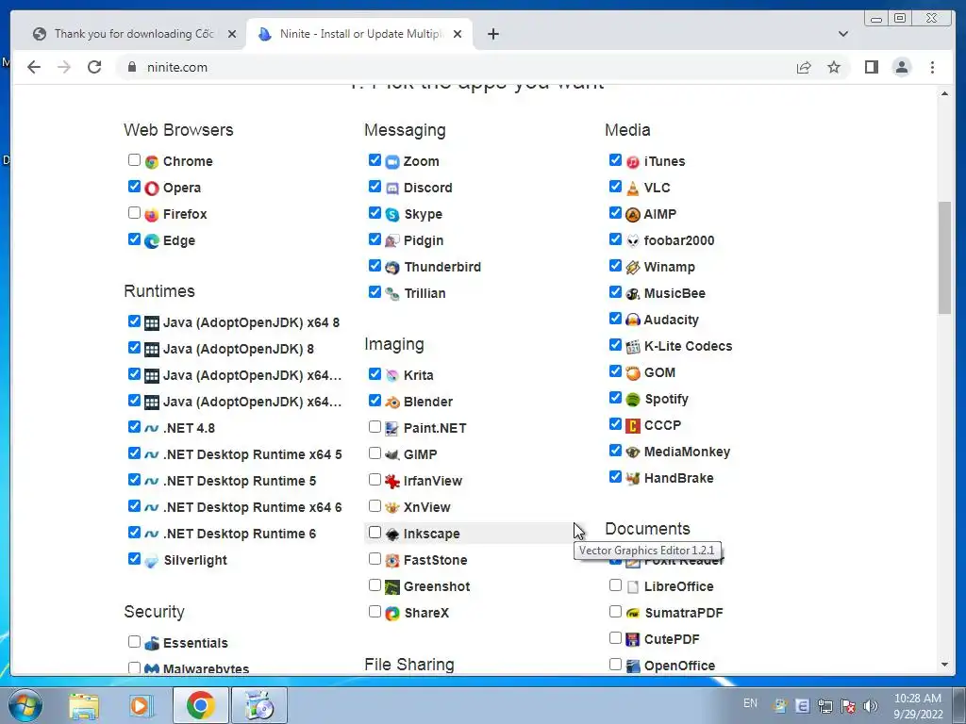Go back to the previous page

pyautogui.click(x=34, y=67)
